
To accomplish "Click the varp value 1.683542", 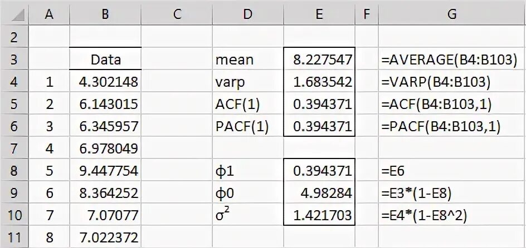I will click(319, 82).
